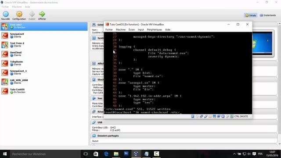The height and width of the screenshot is (158, 281).
Task: Select SenegaLnet_1 machine in list
Action: pos(44,72)
